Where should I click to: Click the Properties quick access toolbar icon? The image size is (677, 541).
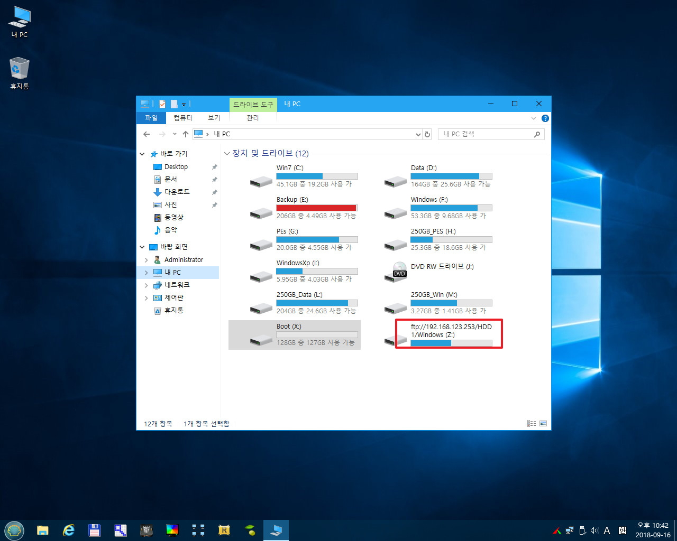162,104
